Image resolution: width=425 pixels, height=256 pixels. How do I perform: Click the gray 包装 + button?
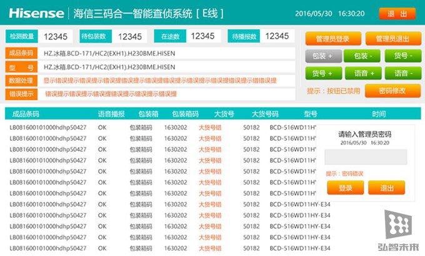pyautogui.click(x=323, y=56)
